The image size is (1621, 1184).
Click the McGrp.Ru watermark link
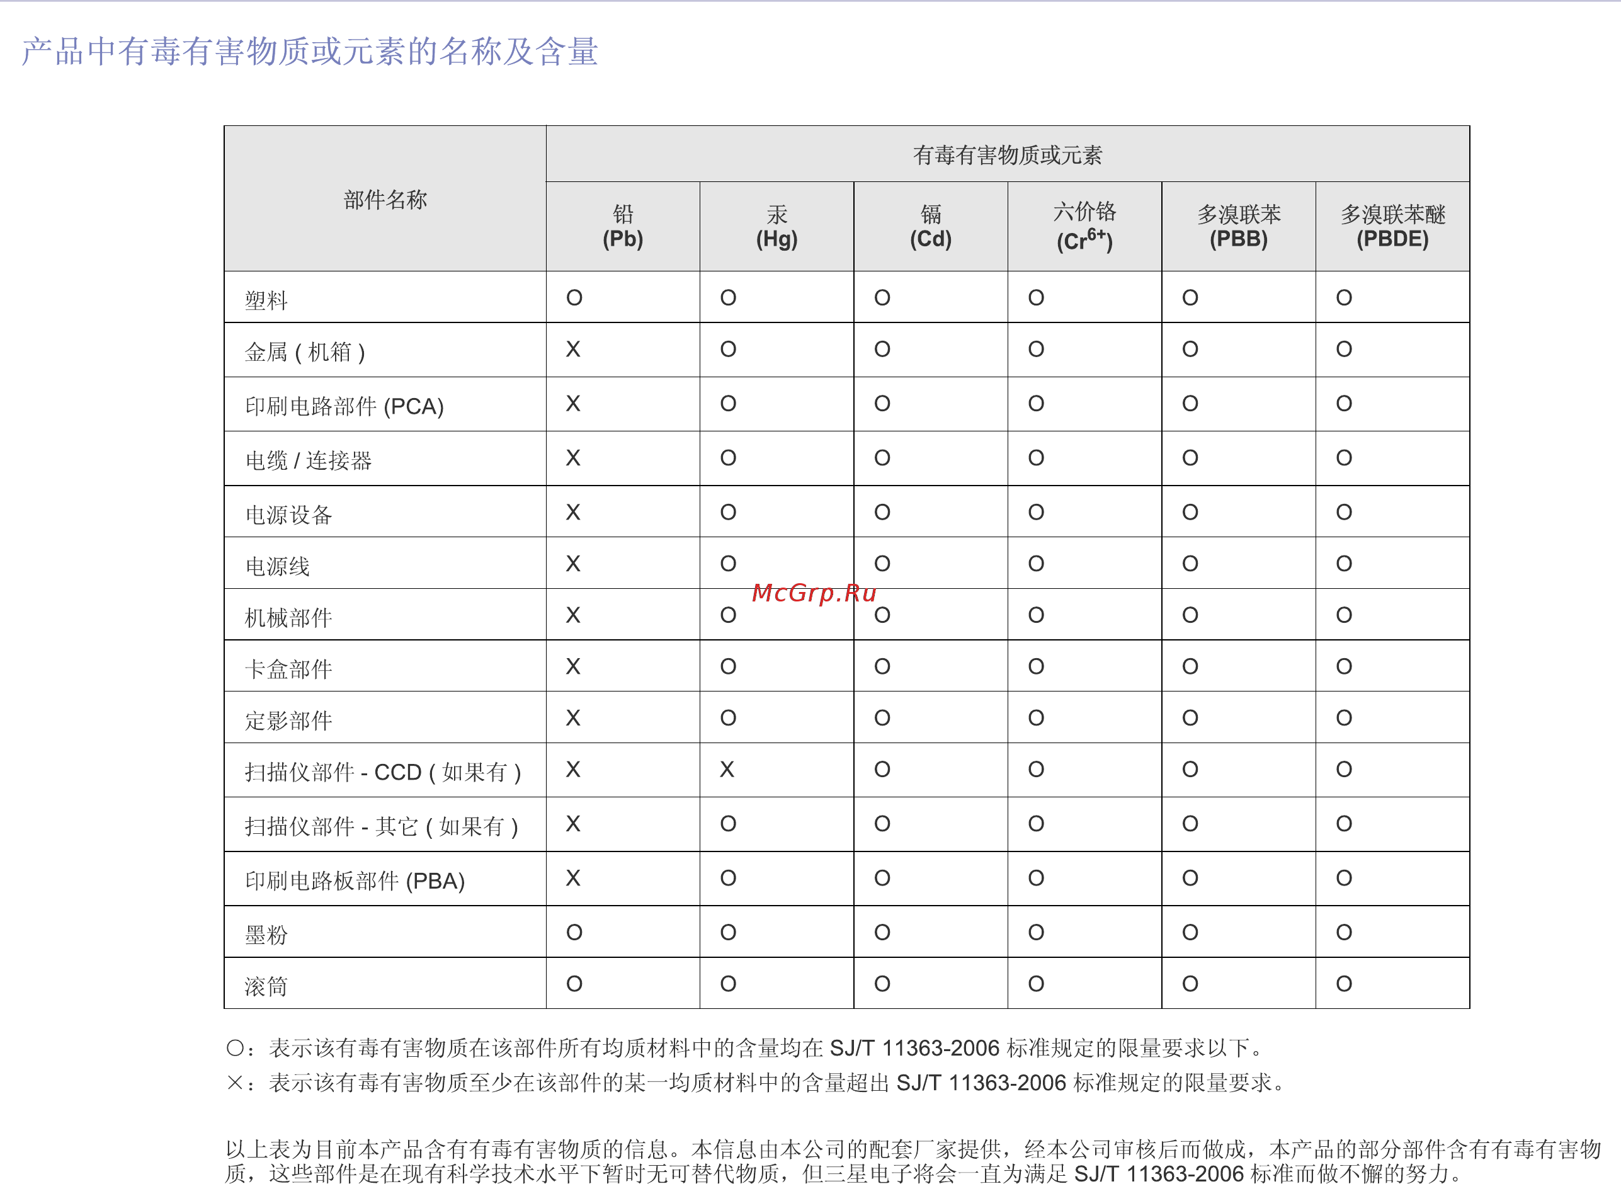[x=814, y=593]
